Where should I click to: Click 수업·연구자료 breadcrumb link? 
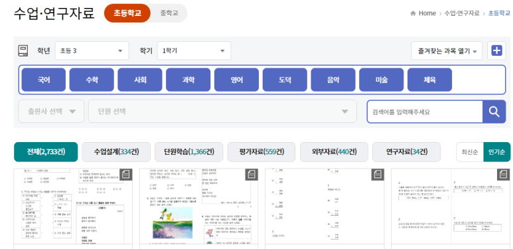pos(462,13)
